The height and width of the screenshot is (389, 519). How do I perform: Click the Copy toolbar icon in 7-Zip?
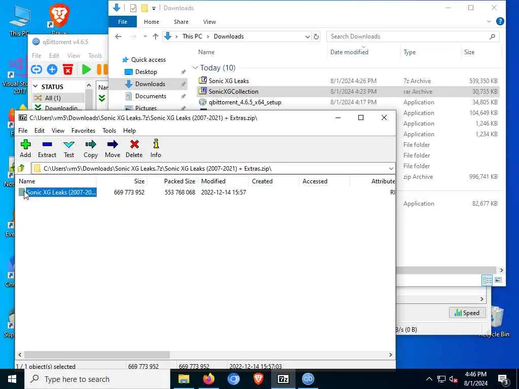90,148
